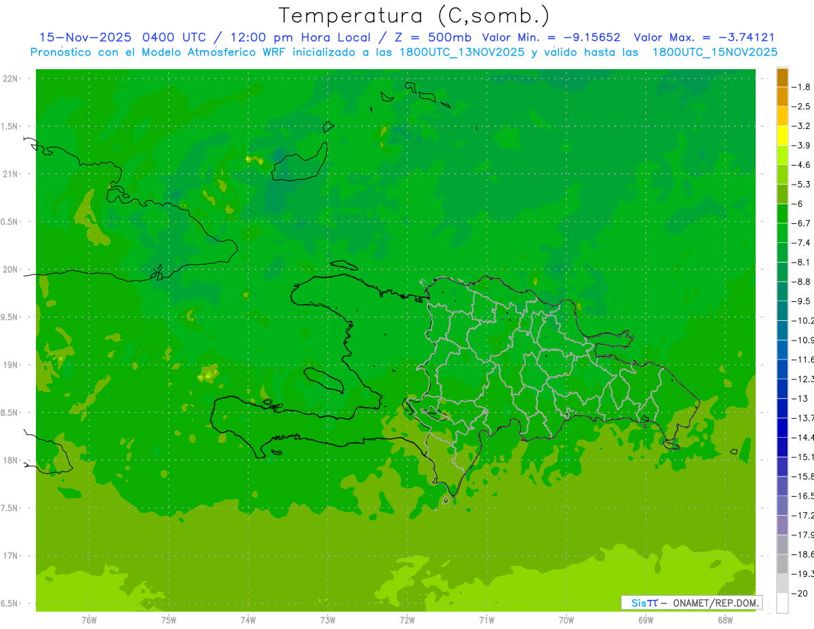
Task: Select the 'Z = 500mb' level text
Action: pyautogui.click(x=433, y=37)
